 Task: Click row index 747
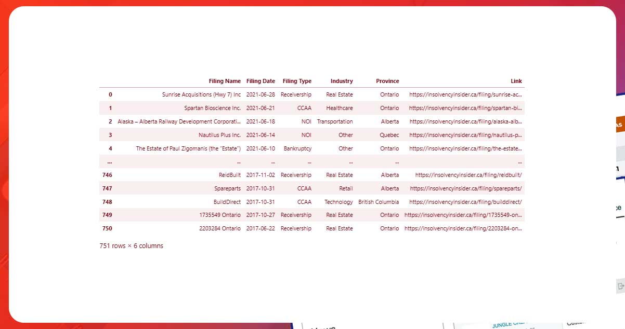point(107,188)
